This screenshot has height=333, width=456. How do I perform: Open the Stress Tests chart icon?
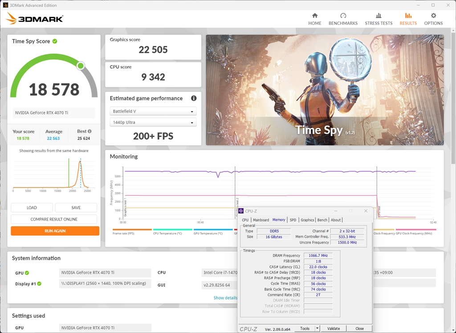click(x=379, y=16)
